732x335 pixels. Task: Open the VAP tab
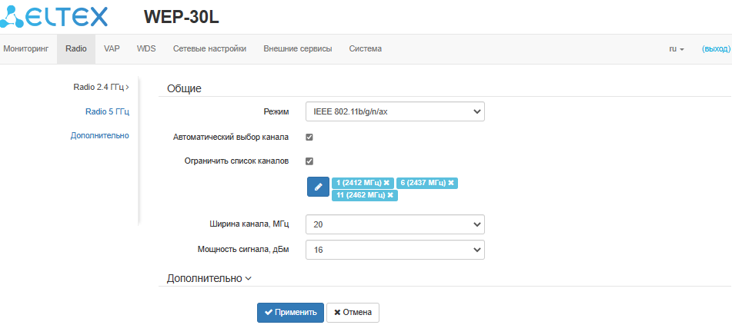(112, 49)
